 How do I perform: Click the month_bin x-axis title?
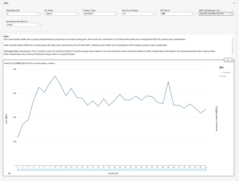coord(113,174)
